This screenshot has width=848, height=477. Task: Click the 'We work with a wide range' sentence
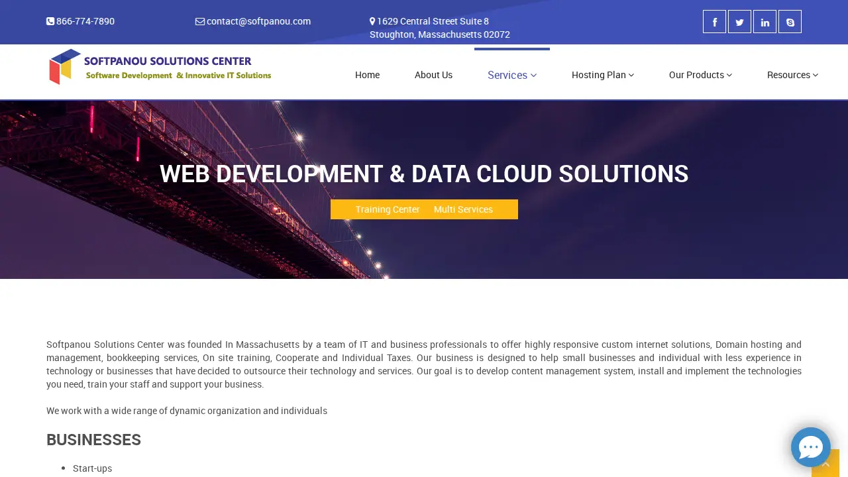[187, 411]
